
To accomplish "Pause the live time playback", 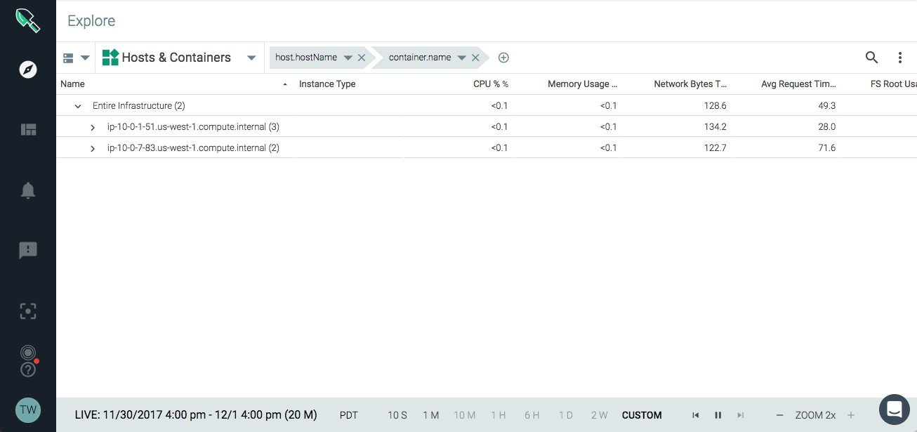I will coord(718,415).
